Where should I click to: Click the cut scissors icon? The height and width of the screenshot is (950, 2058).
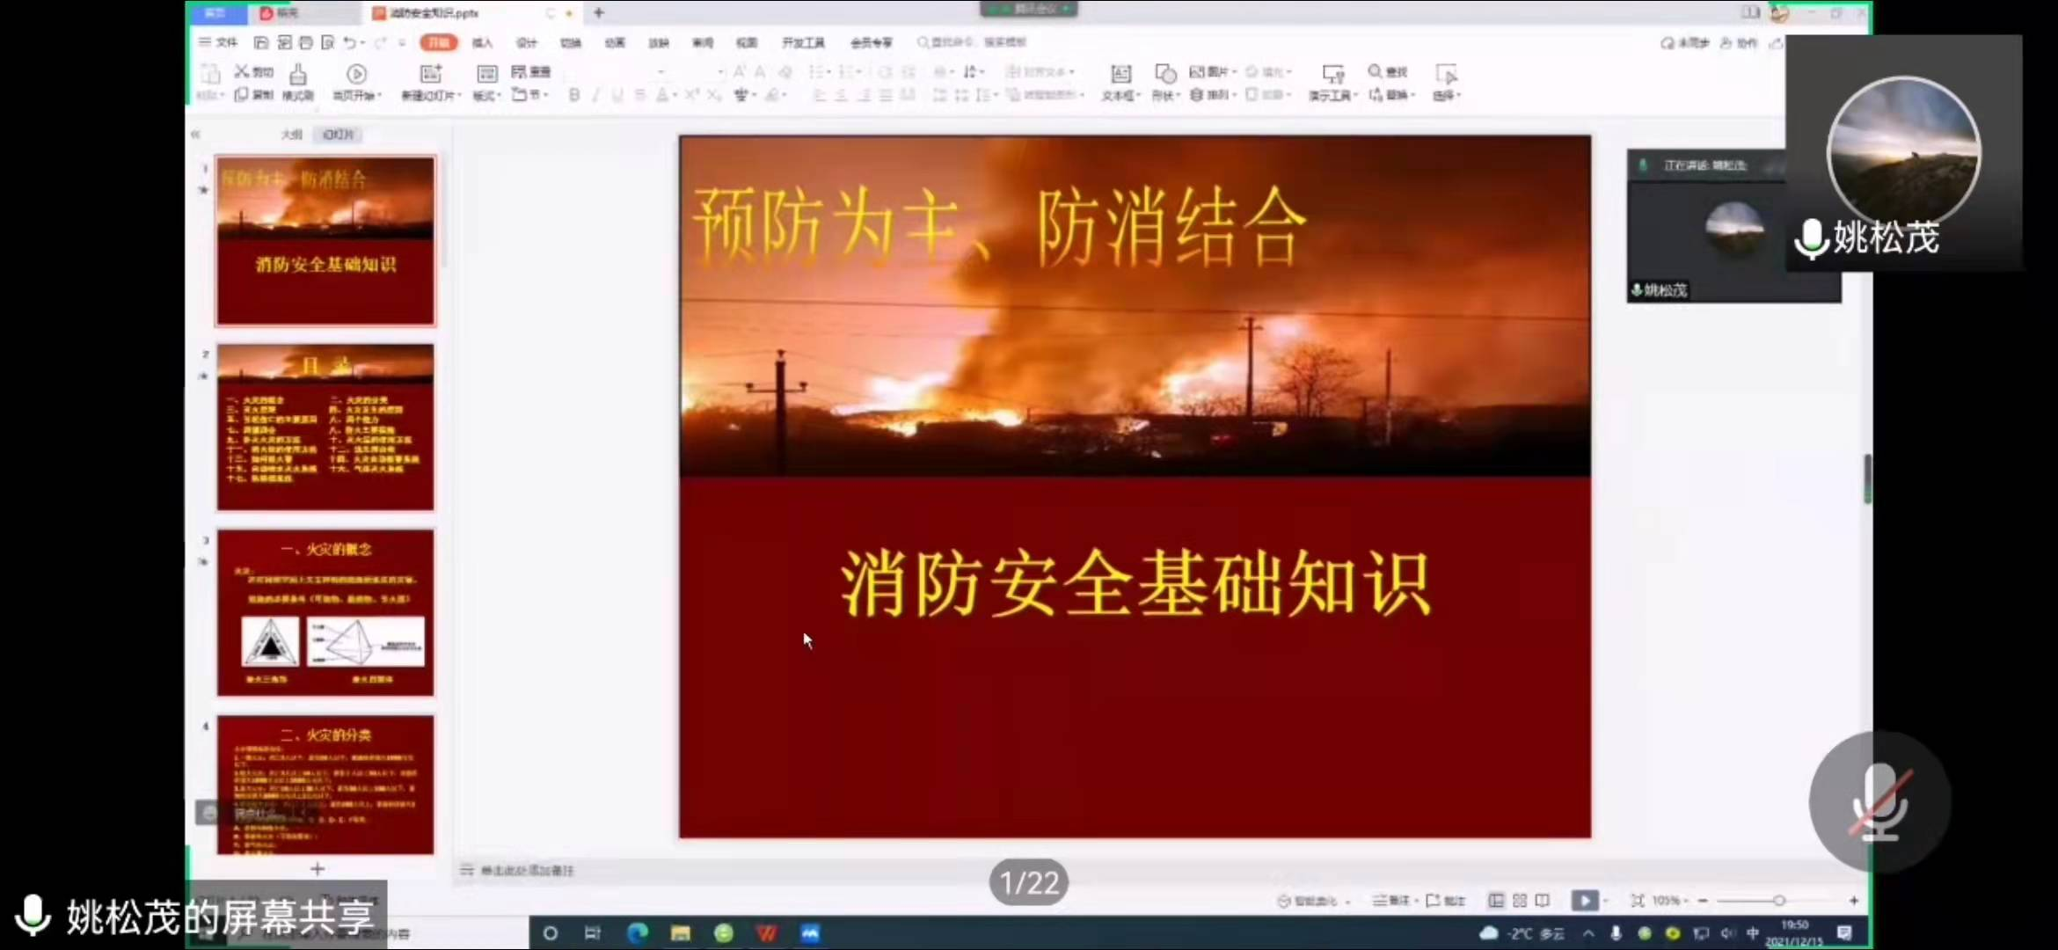[242, 71]
